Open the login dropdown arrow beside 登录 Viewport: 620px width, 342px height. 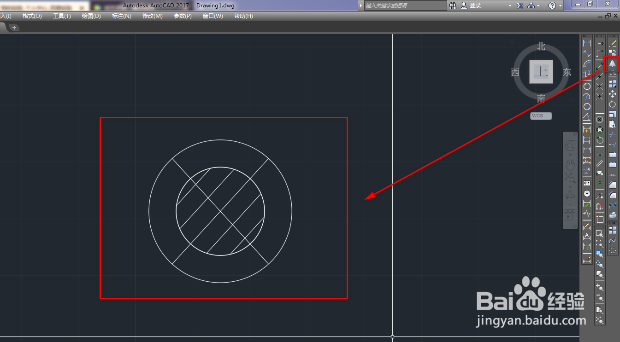[510, 6]
